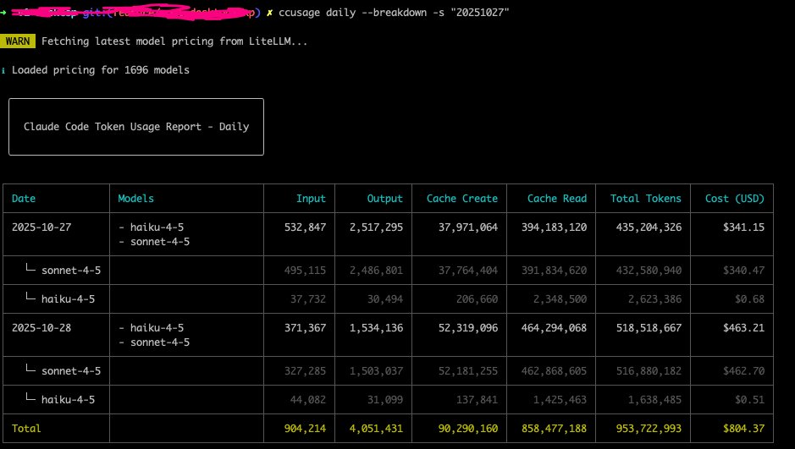
Task: Select the date cell 2025-10-27
Action: (41, 227)
